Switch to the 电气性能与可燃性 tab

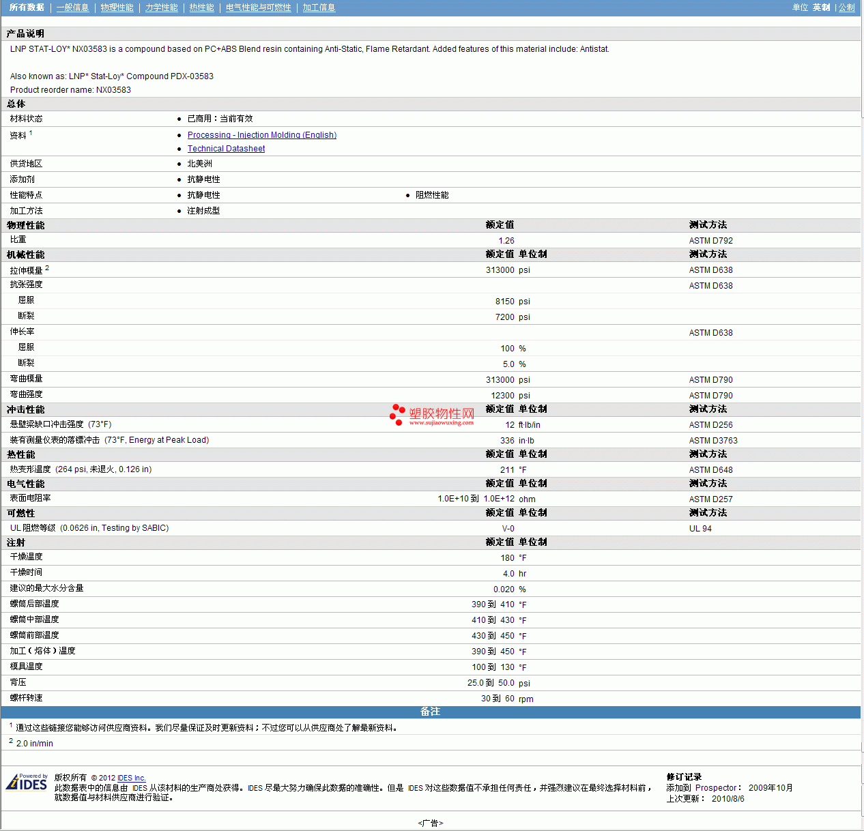click(259, 8)
